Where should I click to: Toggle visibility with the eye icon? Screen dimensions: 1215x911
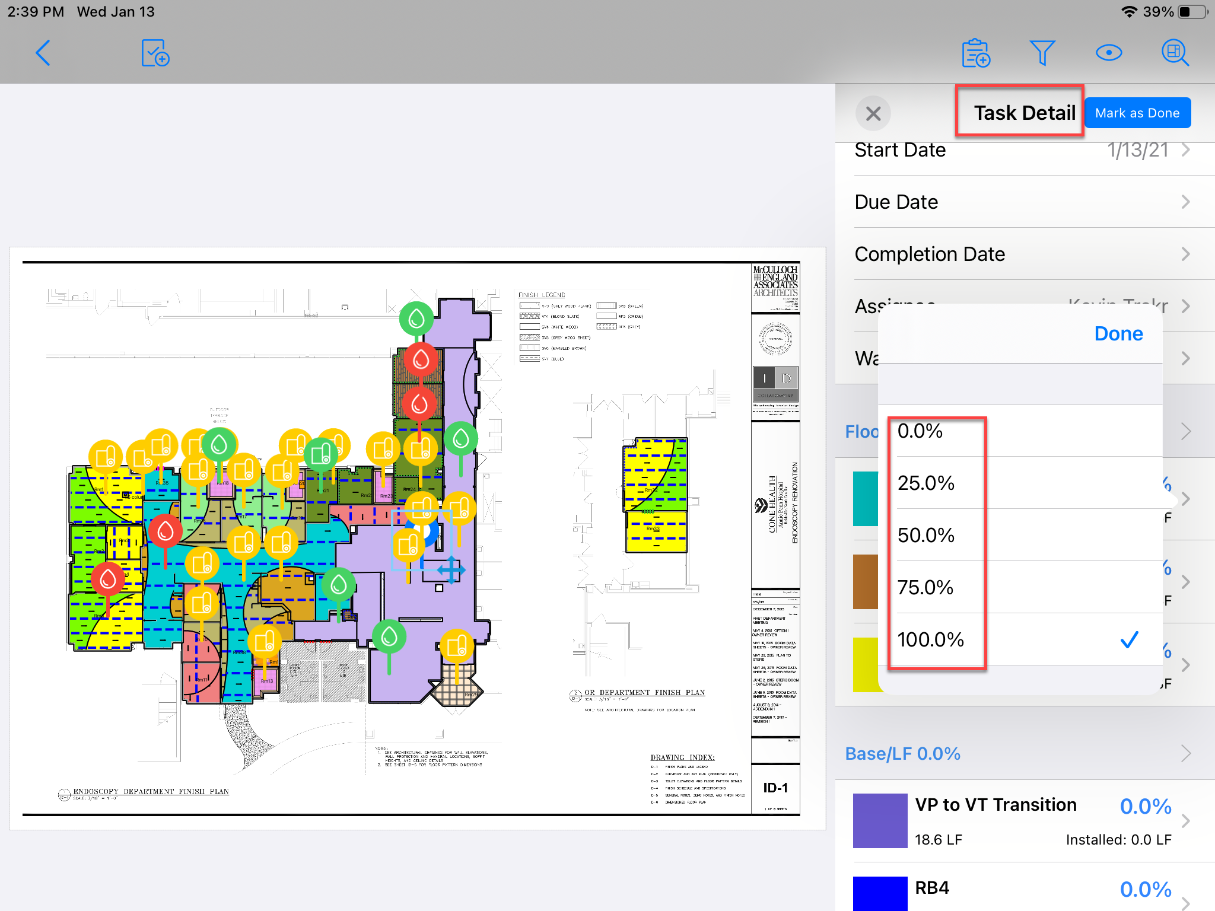pyautogui.click(x=1108, y=53)
